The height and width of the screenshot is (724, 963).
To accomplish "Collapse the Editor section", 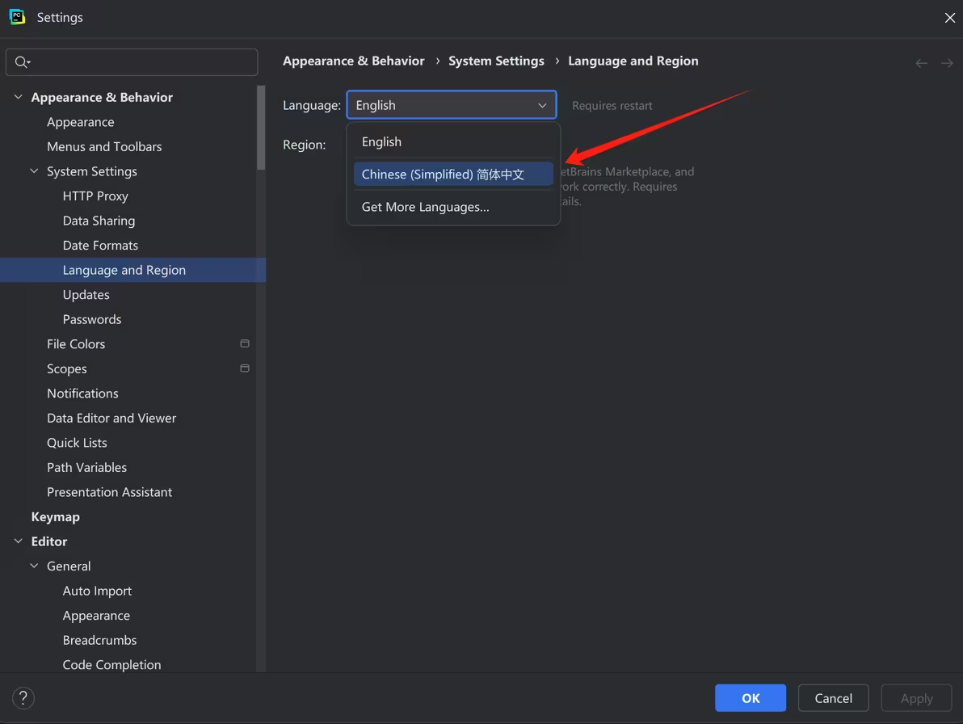I will pos(18,541).
